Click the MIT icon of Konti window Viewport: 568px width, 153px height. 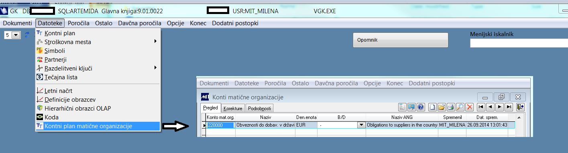pos(205,97)
